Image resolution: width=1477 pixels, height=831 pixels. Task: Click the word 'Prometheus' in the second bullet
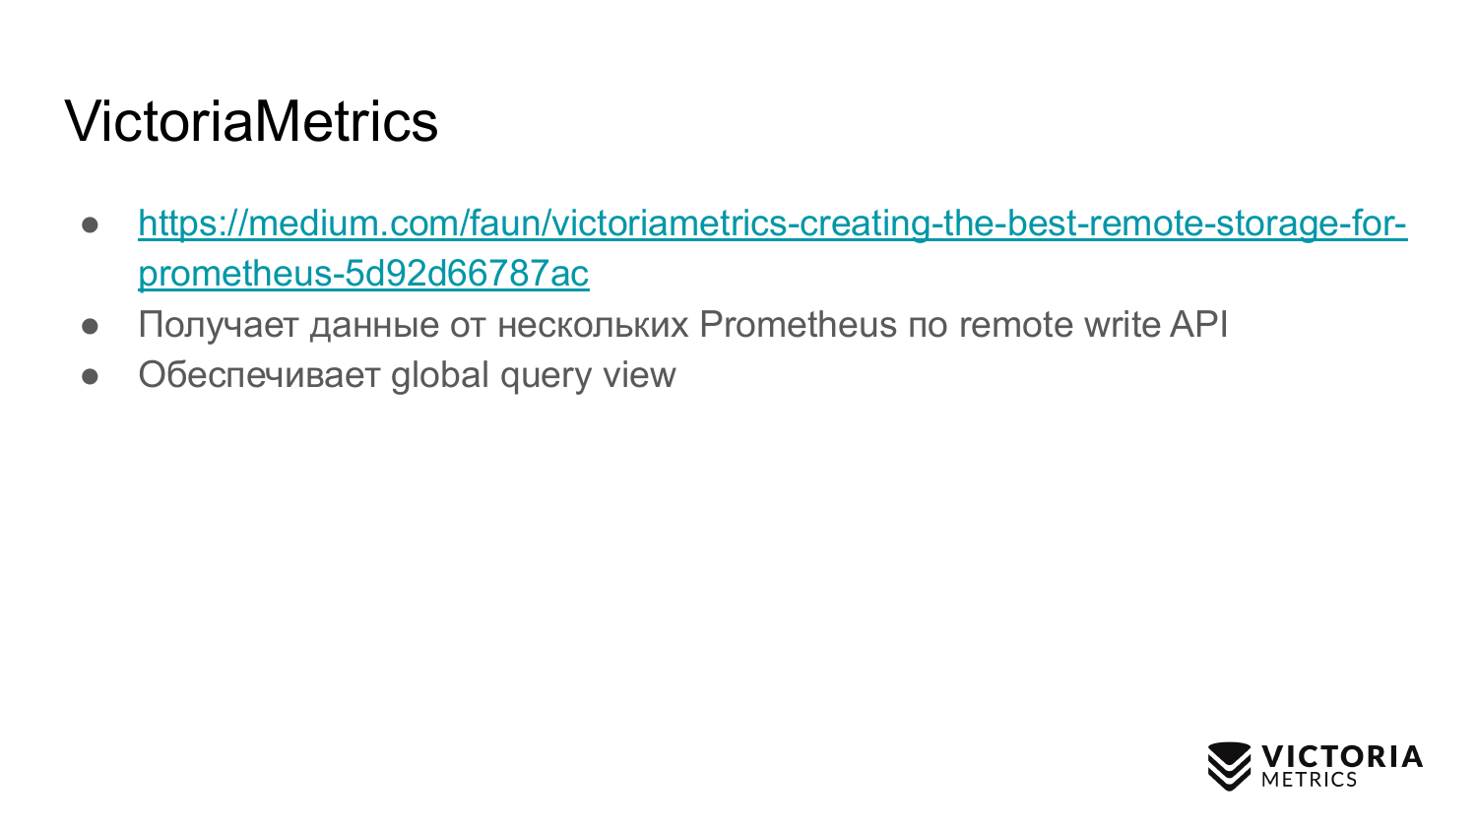pos(798,325)
